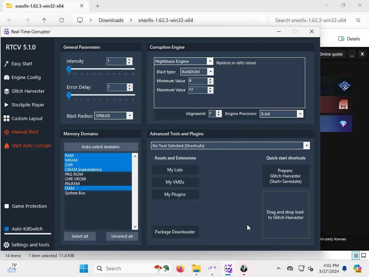Click RTCV taskbar icon
369x277 pixels.
228,268
